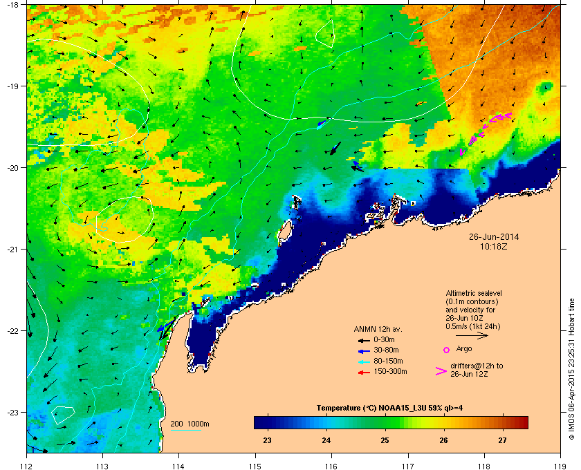Click the latitude axis label '-21'
581x470 pixels.
(x=12, y=250)
